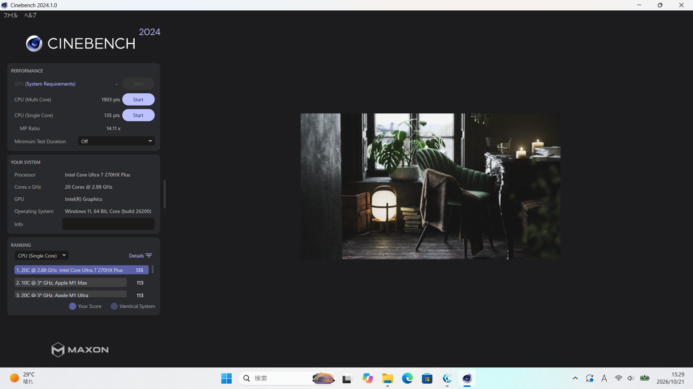The image size is (693, 389).
Task: Click the volume speaker tray icon
Action: coord(631,378)
